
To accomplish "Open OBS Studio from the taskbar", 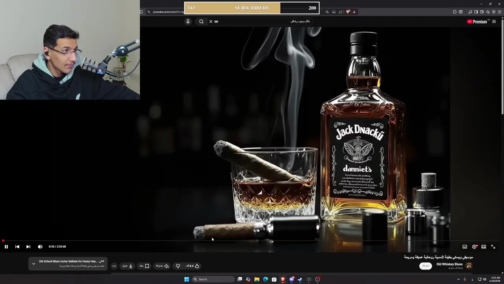I will (x=317, y=279).
